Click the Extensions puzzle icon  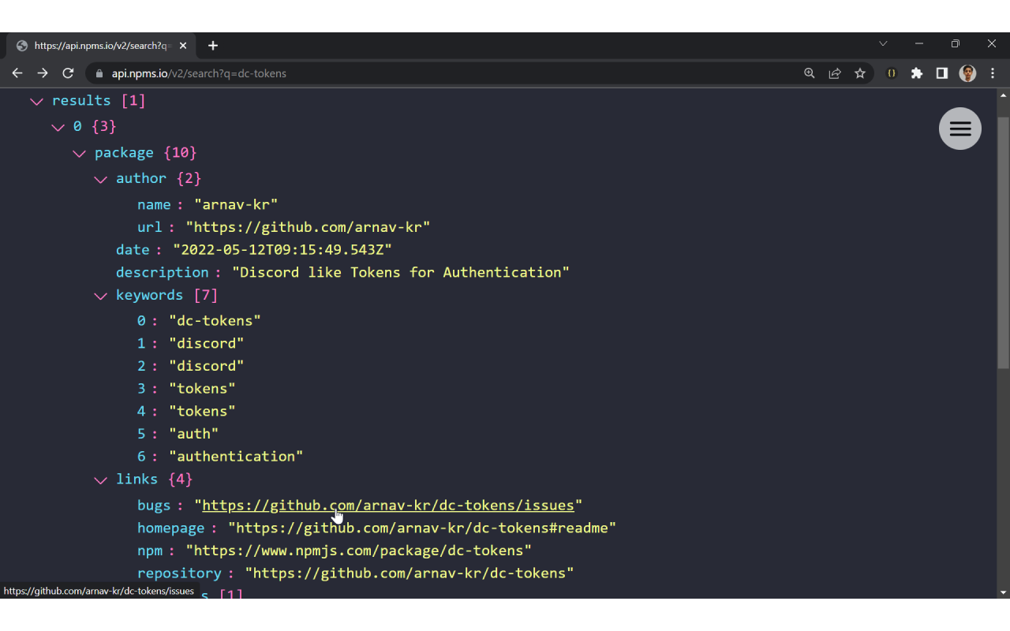[917, 73]
